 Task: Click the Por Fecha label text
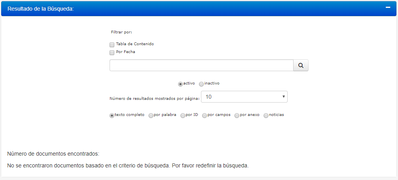pyautogui.click(x=125, y=52)
